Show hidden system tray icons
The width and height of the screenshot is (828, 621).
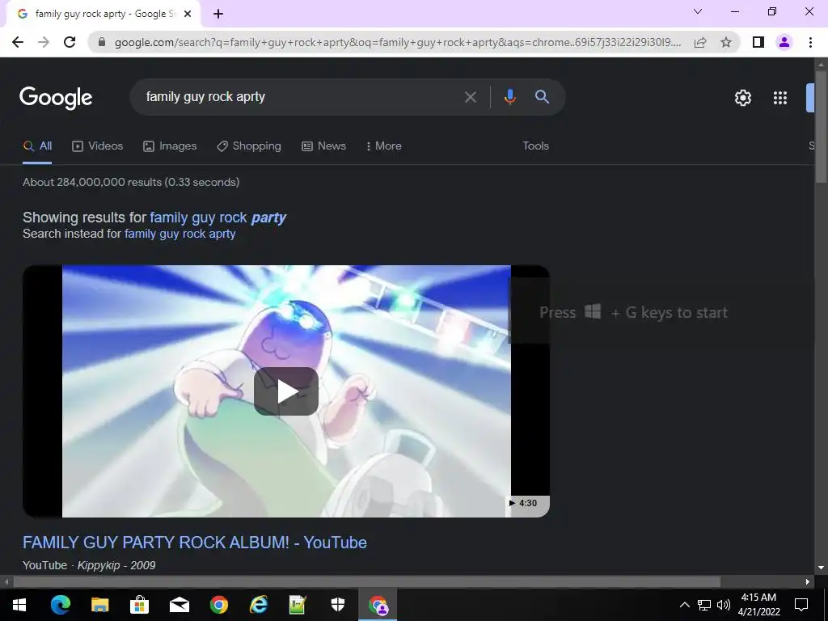click(x=684, y=605)
